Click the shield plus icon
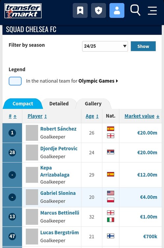Screen dimensions: 164x248 pos(98,11)
